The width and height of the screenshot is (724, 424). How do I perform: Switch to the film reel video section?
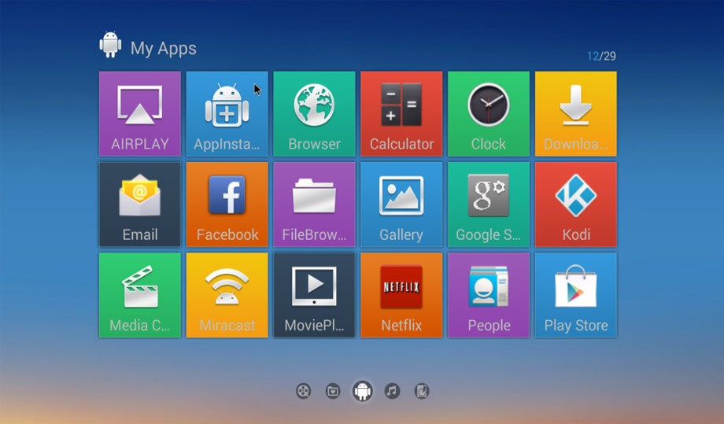point(303,391)
